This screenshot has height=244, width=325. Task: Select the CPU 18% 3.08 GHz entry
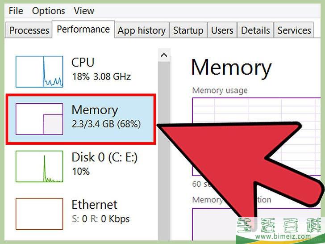pos(80,72)
